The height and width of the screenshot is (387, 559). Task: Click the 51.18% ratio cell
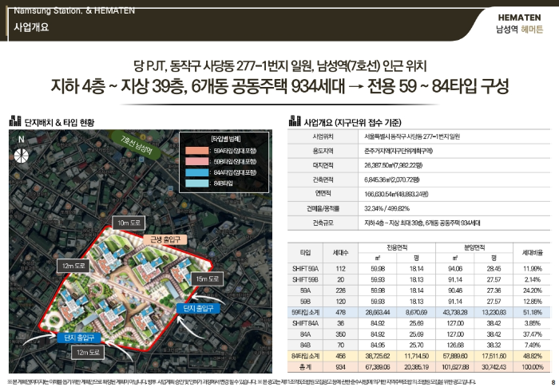tap(533, 313)
